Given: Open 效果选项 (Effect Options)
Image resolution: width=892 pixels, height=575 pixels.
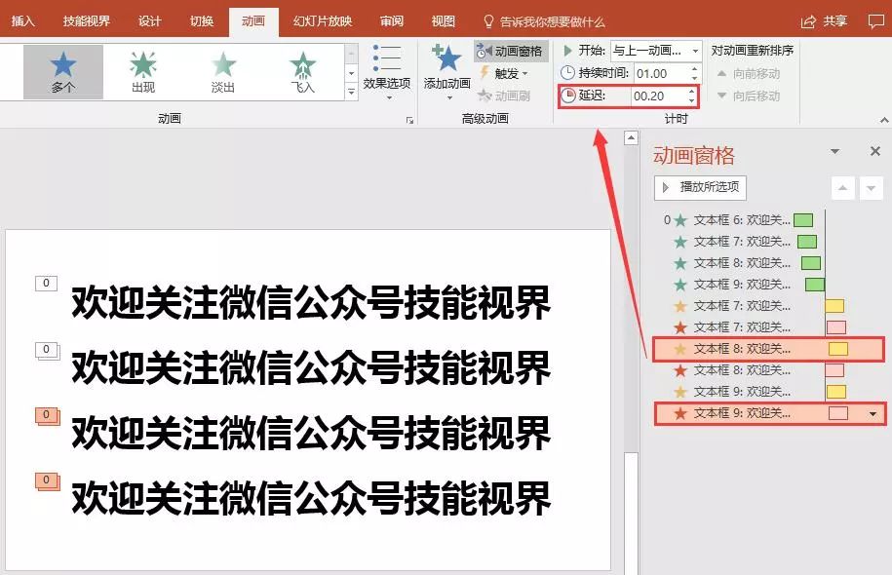Looking at the screenshot, I should point(387,70).
